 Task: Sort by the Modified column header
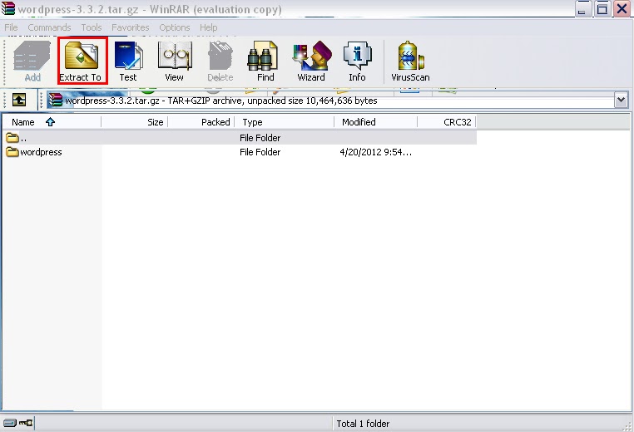click(375, 122)
